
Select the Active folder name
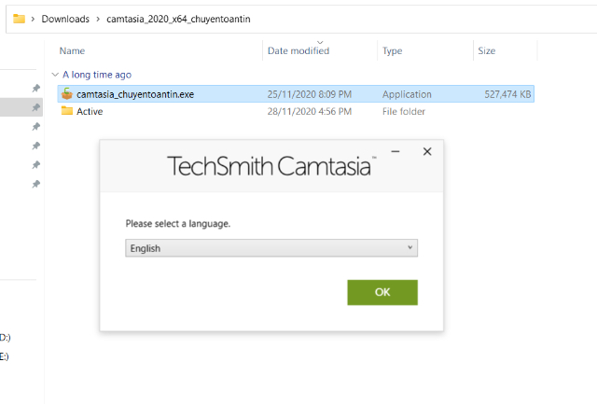tap(90, 112)
